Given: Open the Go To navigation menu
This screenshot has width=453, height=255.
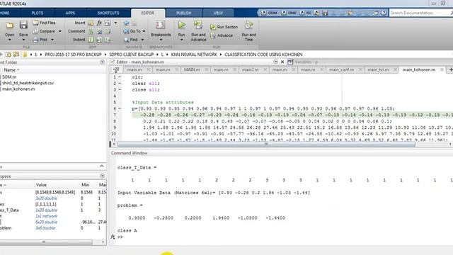Looking at the screenshot, I should (x=134, y=31).
